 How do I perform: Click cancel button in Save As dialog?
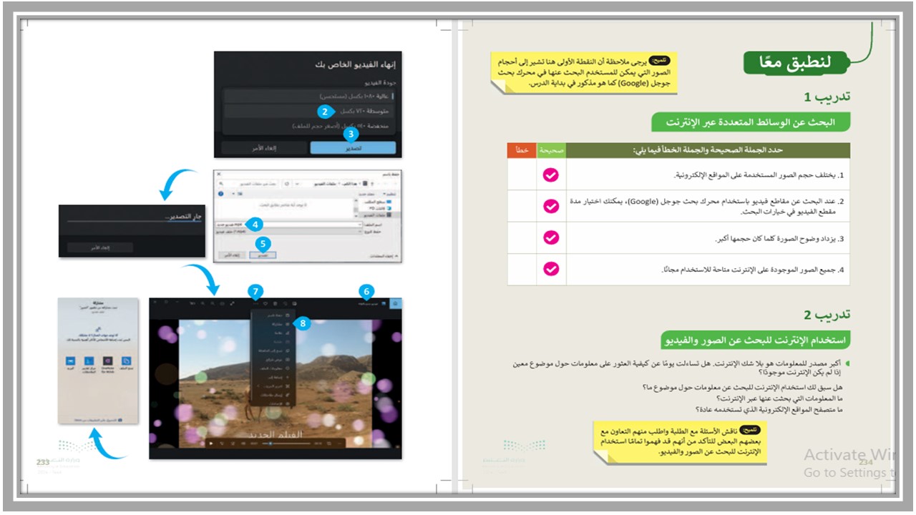232,255
